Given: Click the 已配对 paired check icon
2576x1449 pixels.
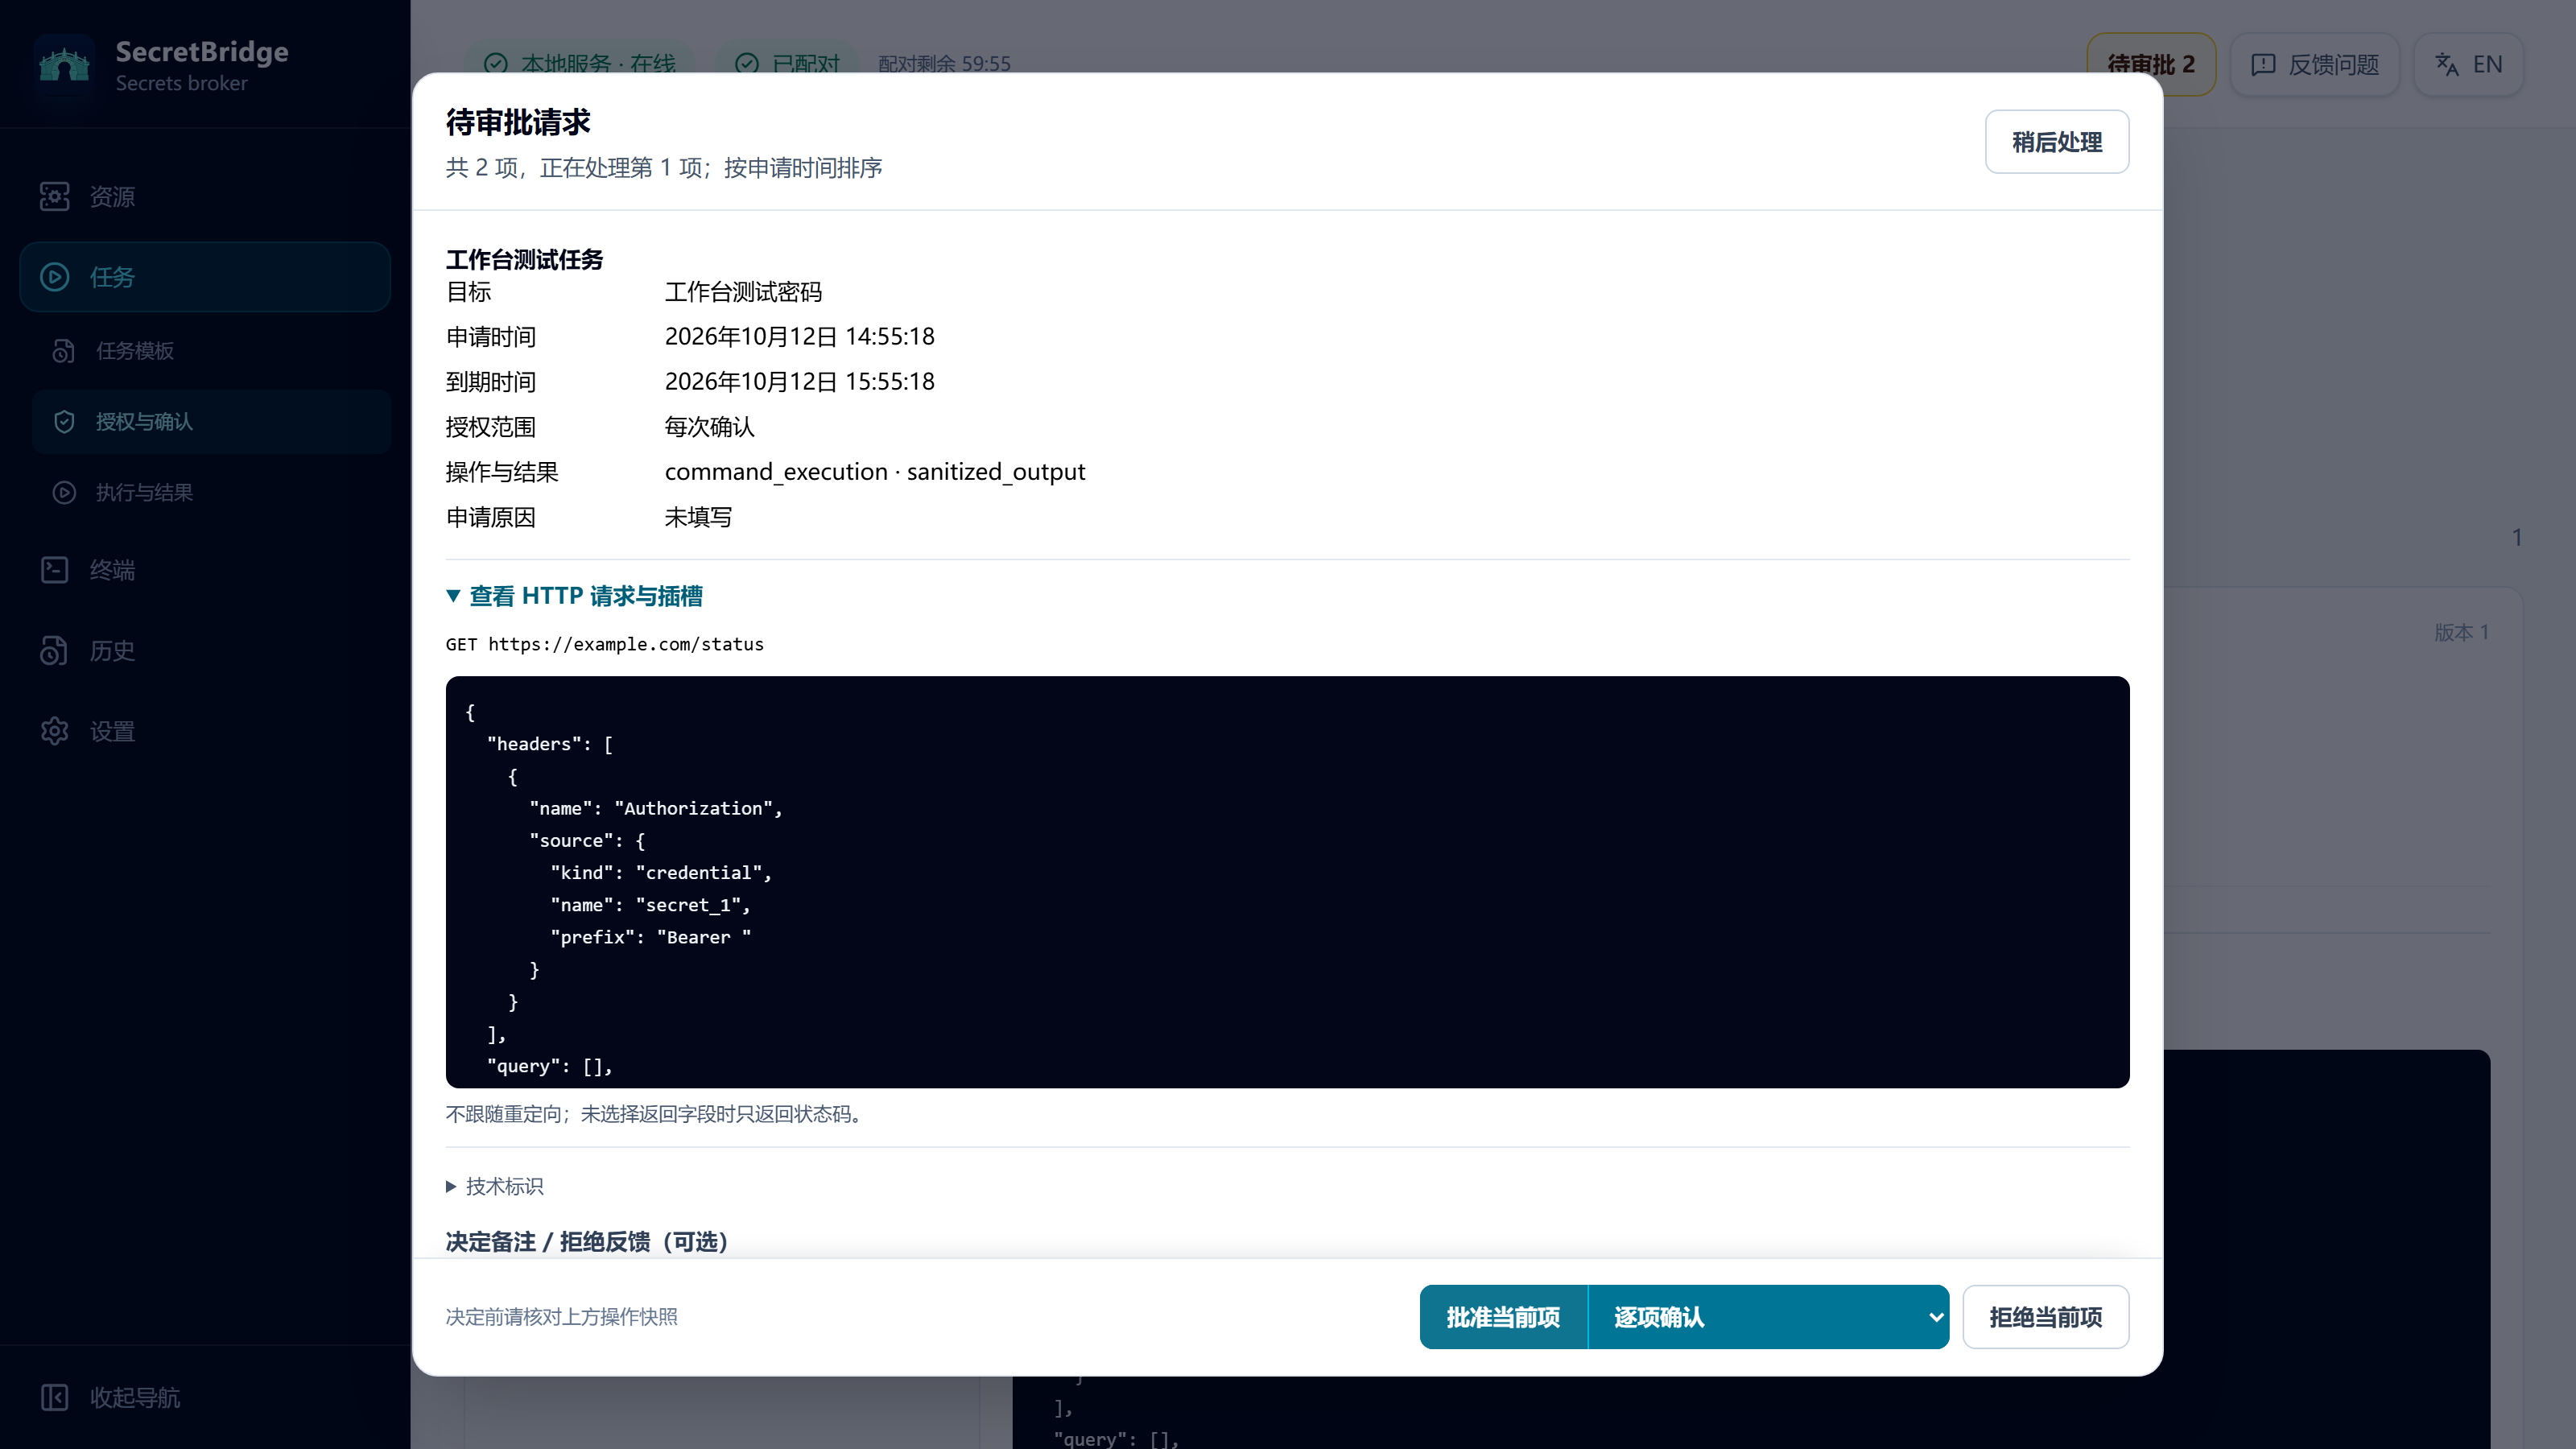Looking at the screenshot, I should [x=746, y=64].
